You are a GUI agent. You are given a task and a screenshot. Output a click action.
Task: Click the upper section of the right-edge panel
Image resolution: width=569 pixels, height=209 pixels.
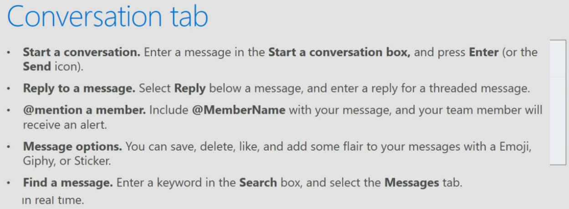559,58
